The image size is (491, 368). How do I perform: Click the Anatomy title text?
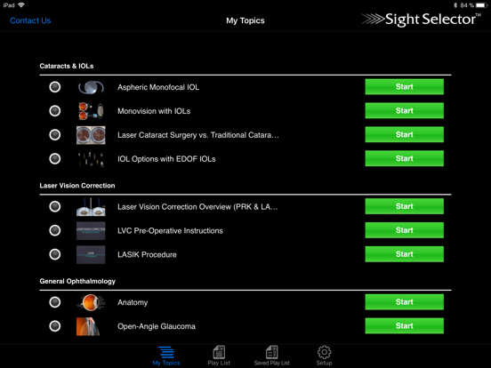[133, 302]
